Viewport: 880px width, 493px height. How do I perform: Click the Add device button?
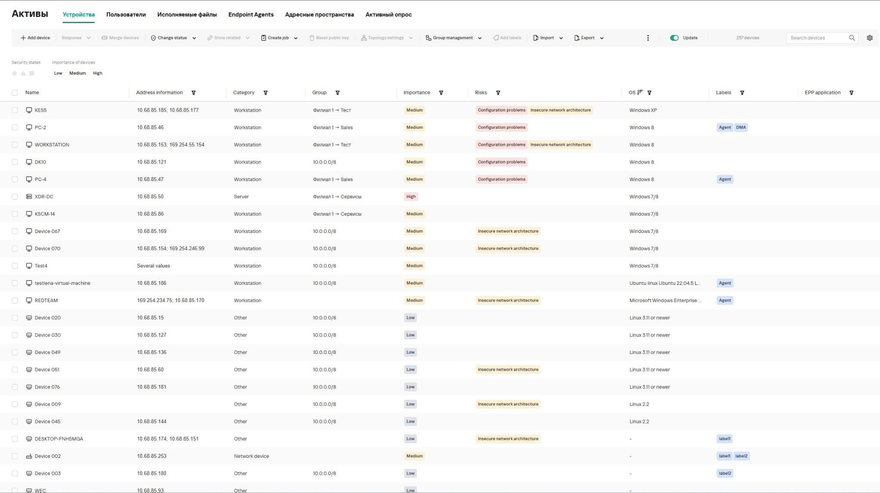click(x=35, y=38)
